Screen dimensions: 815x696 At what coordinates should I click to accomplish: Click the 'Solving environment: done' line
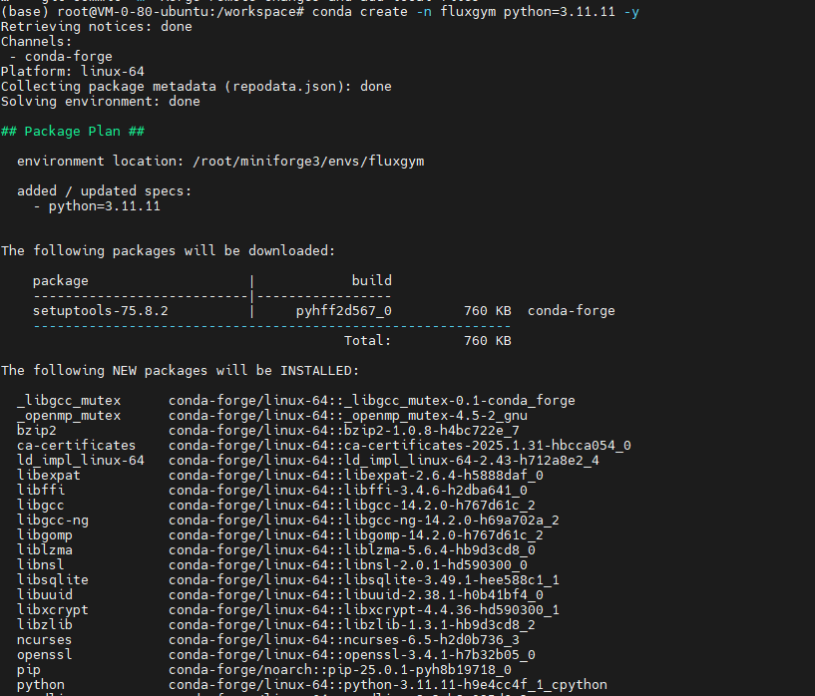[x=101, y=102]
